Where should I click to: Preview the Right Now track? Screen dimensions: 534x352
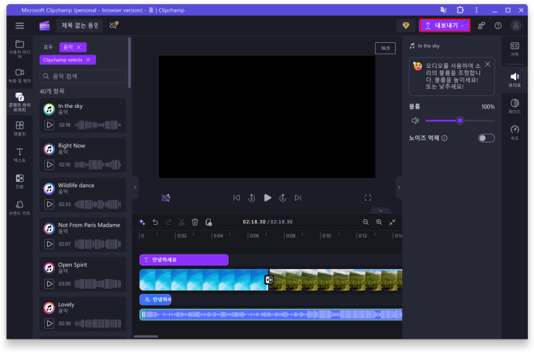pyautogui.click(x=49, y=165)
